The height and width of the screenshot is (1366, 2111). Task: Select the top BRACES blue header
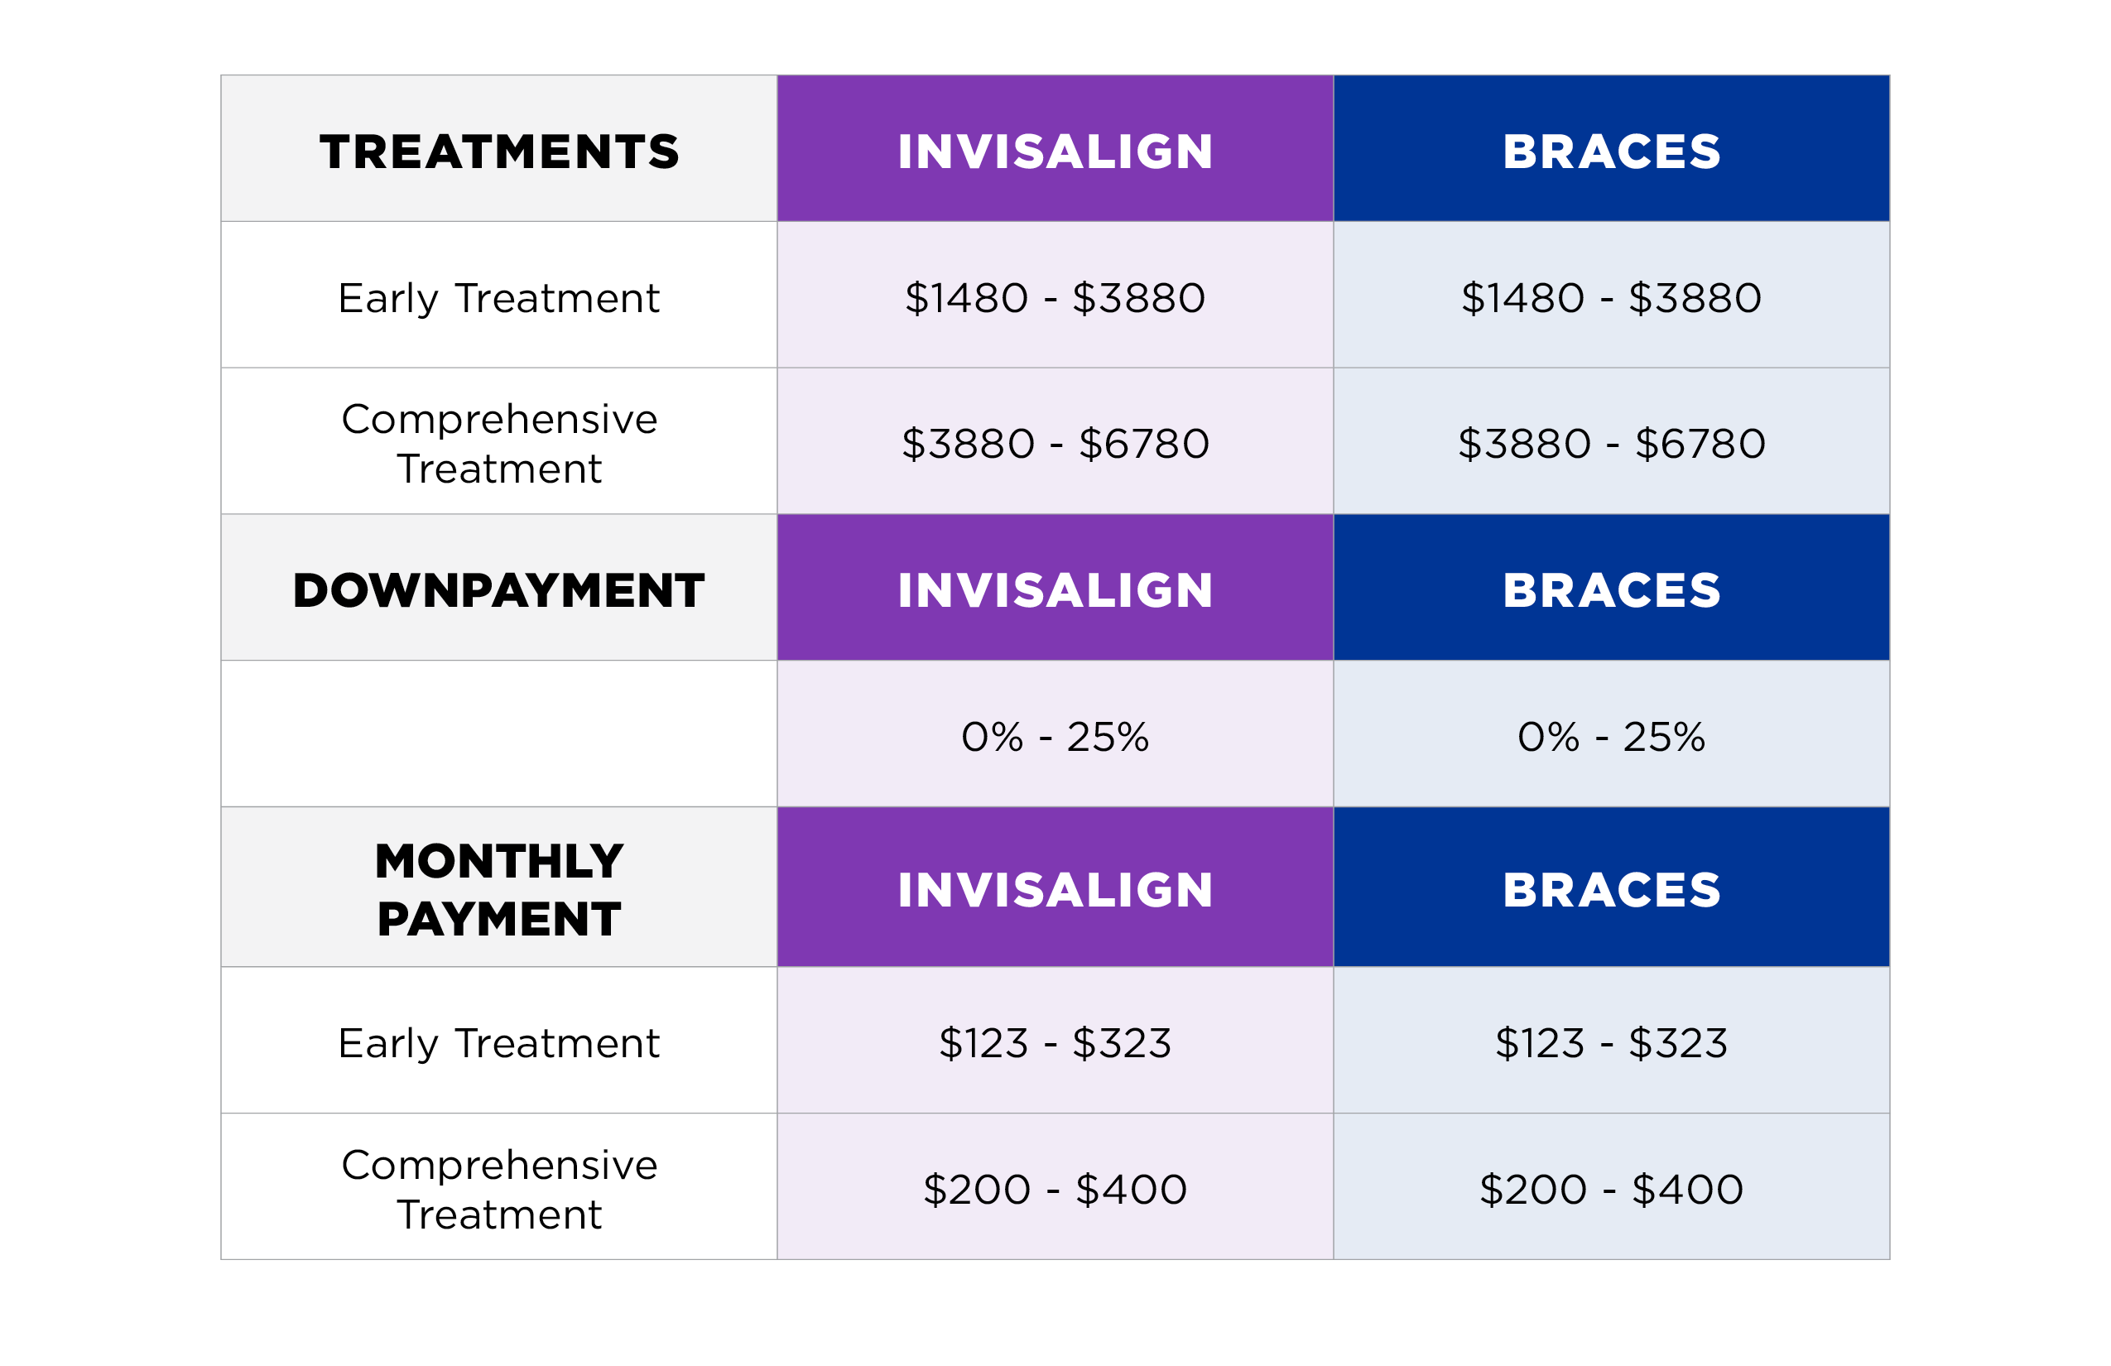click(1612, 148)
